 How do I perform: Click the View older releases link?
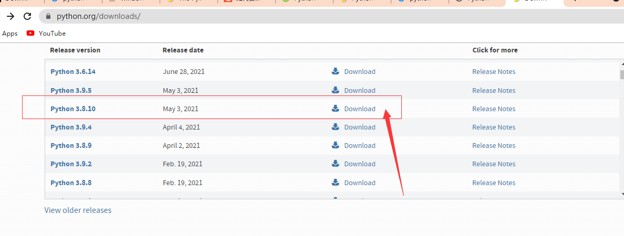click(x=78, y=210)
